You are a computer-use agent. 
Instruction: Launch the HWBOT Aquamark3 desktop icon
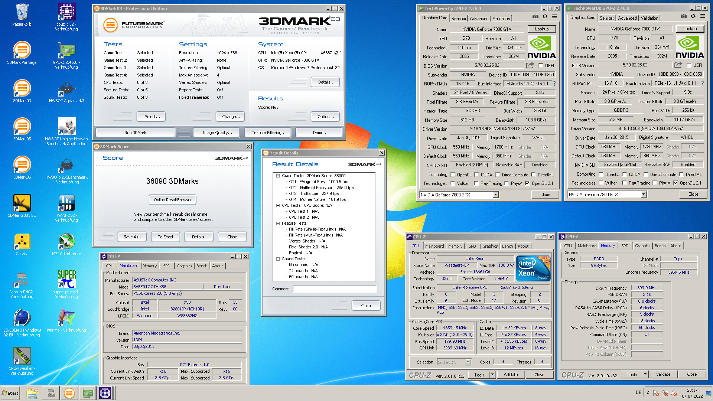click(66, 91)
